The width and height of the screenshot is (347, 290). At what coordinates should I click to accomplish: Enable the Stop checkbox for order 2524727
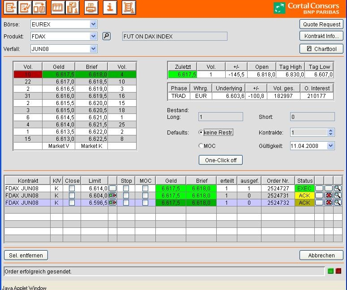(126, 189)
